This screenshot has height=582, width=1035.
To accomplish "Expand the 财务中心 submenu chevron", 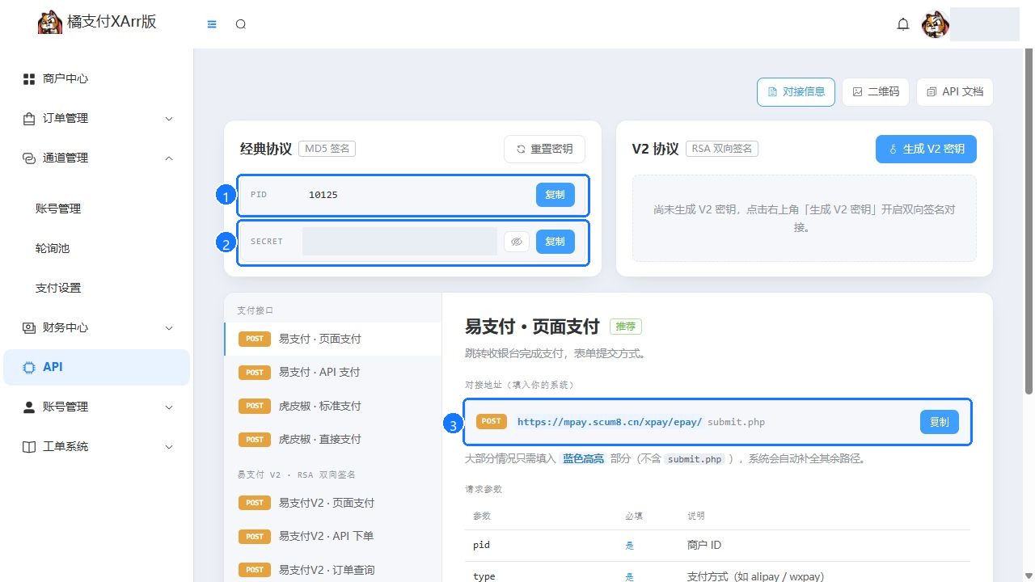I will [169, 328].
